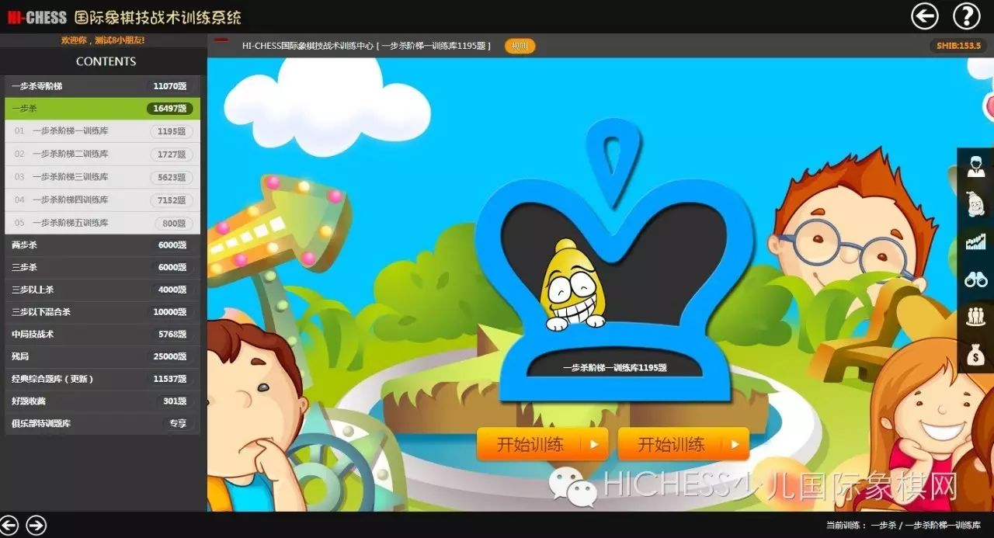This screenshot has width=994, height=538.
Task: Click the HI-CHESS国际象棋技战术训练中心 title text
Action: pyautogui.click(x=308, y=46)
